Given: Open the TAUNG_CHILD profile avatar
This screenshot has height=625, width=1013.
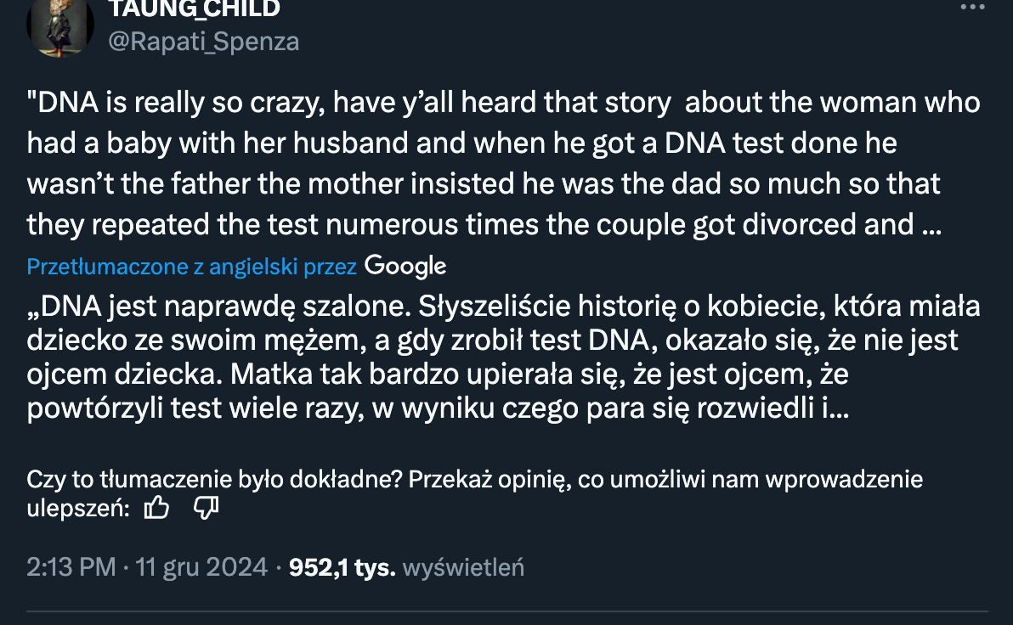Looking at the screenshot, I should click(59, 25).
